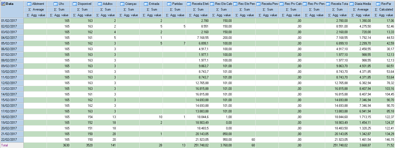Viewport: 395px width, 148px height.
Task: Click RevPar value 78,32
Action: pos(383,83)
